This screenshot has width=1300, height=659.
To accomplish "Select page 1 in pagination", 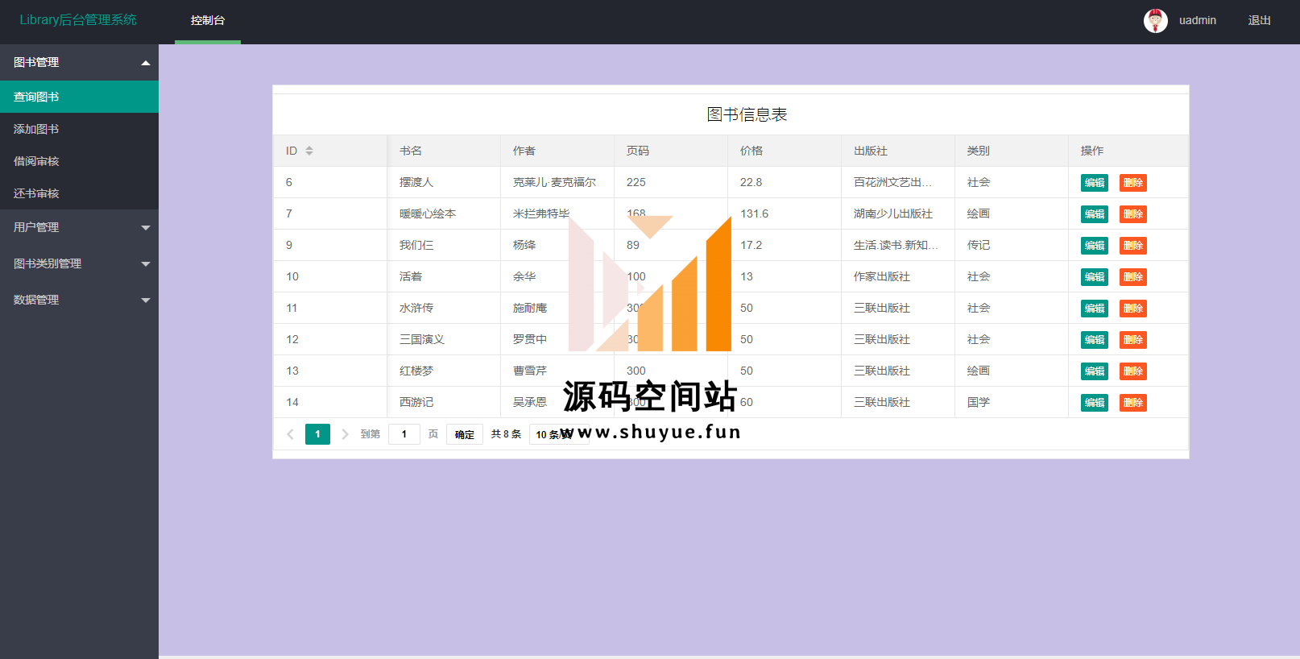I will (x=317, y=434).
